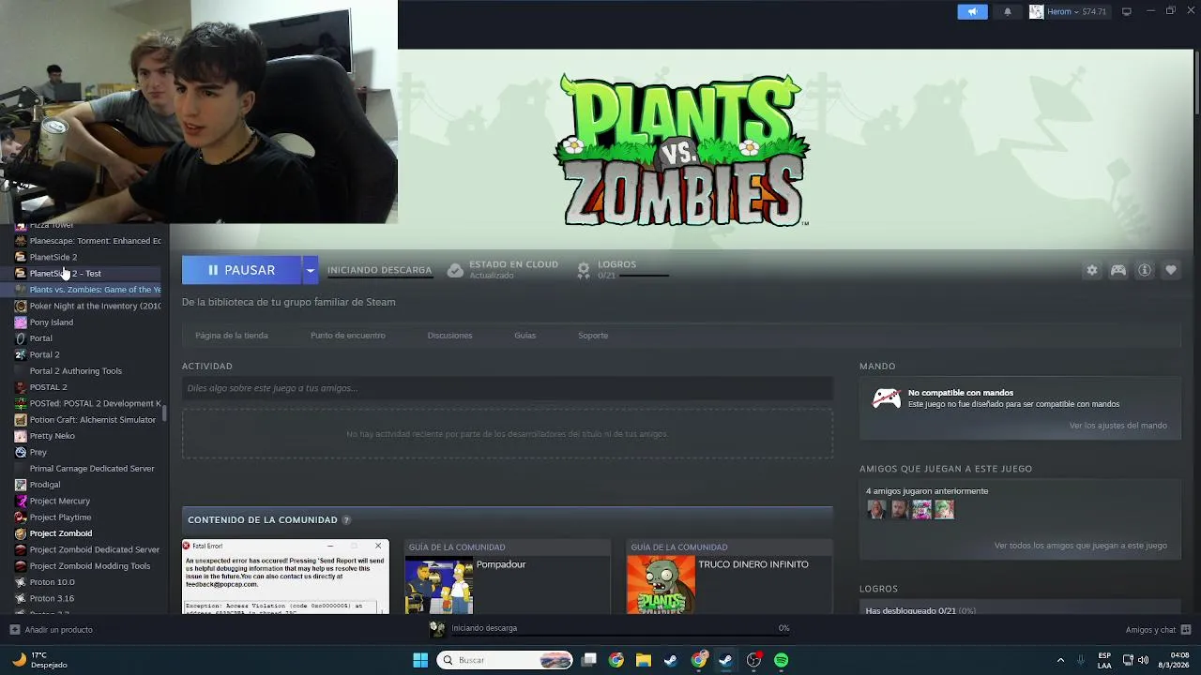Open the Guías tab
This screenshot has width=1201, height=675.
click(x=525, y=336)
